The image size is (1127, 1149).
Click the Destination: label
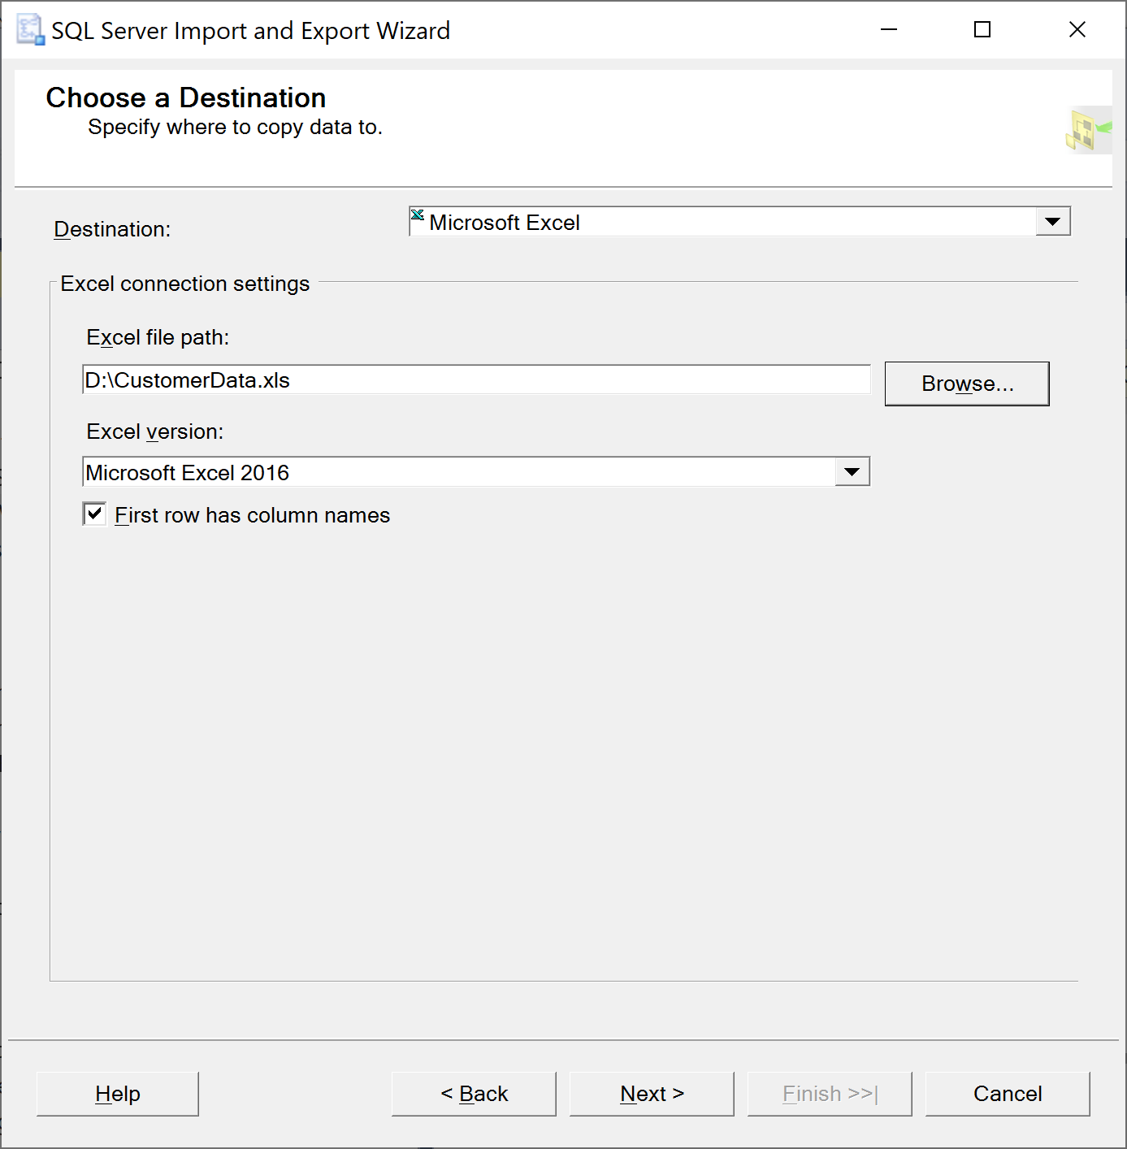pyautogui.click(x=112, y=229)
